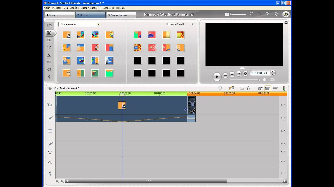Toggle loop playback button
Image resolution: width=334 pixels, height=187 pixels.
coord(246,74)
